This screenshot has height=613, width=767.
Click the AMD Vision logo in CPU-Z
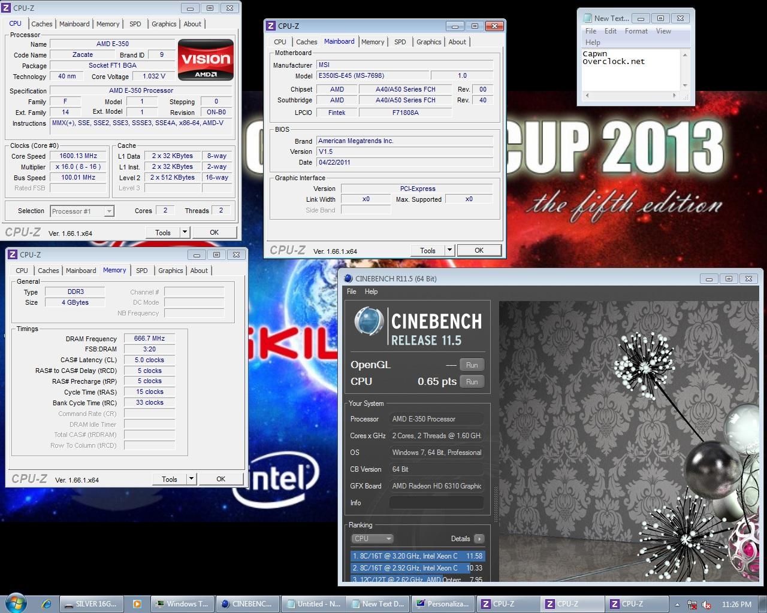point(206,60)
